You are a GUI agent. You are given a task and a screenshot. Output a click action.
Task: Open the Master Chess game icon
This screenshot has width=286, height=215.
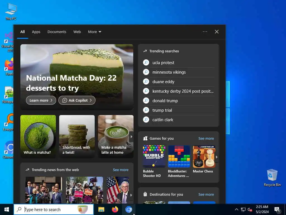(204, 156)
